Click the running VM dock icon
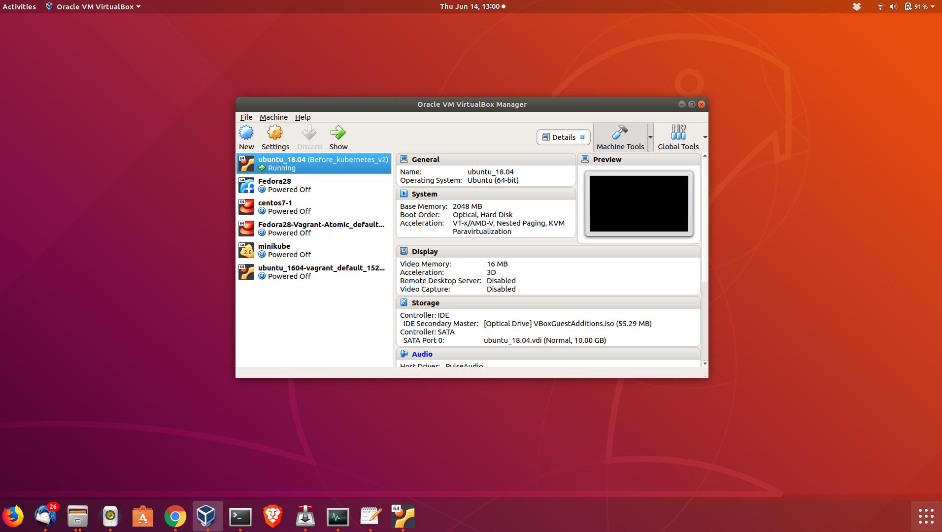 [x=403, y=516]
